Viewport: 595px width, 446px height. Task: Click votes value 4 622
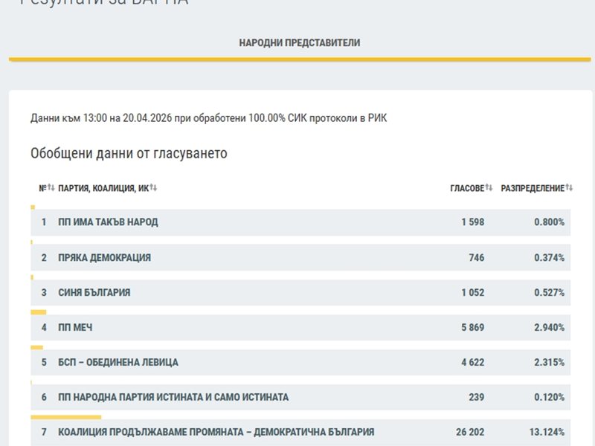473,362
